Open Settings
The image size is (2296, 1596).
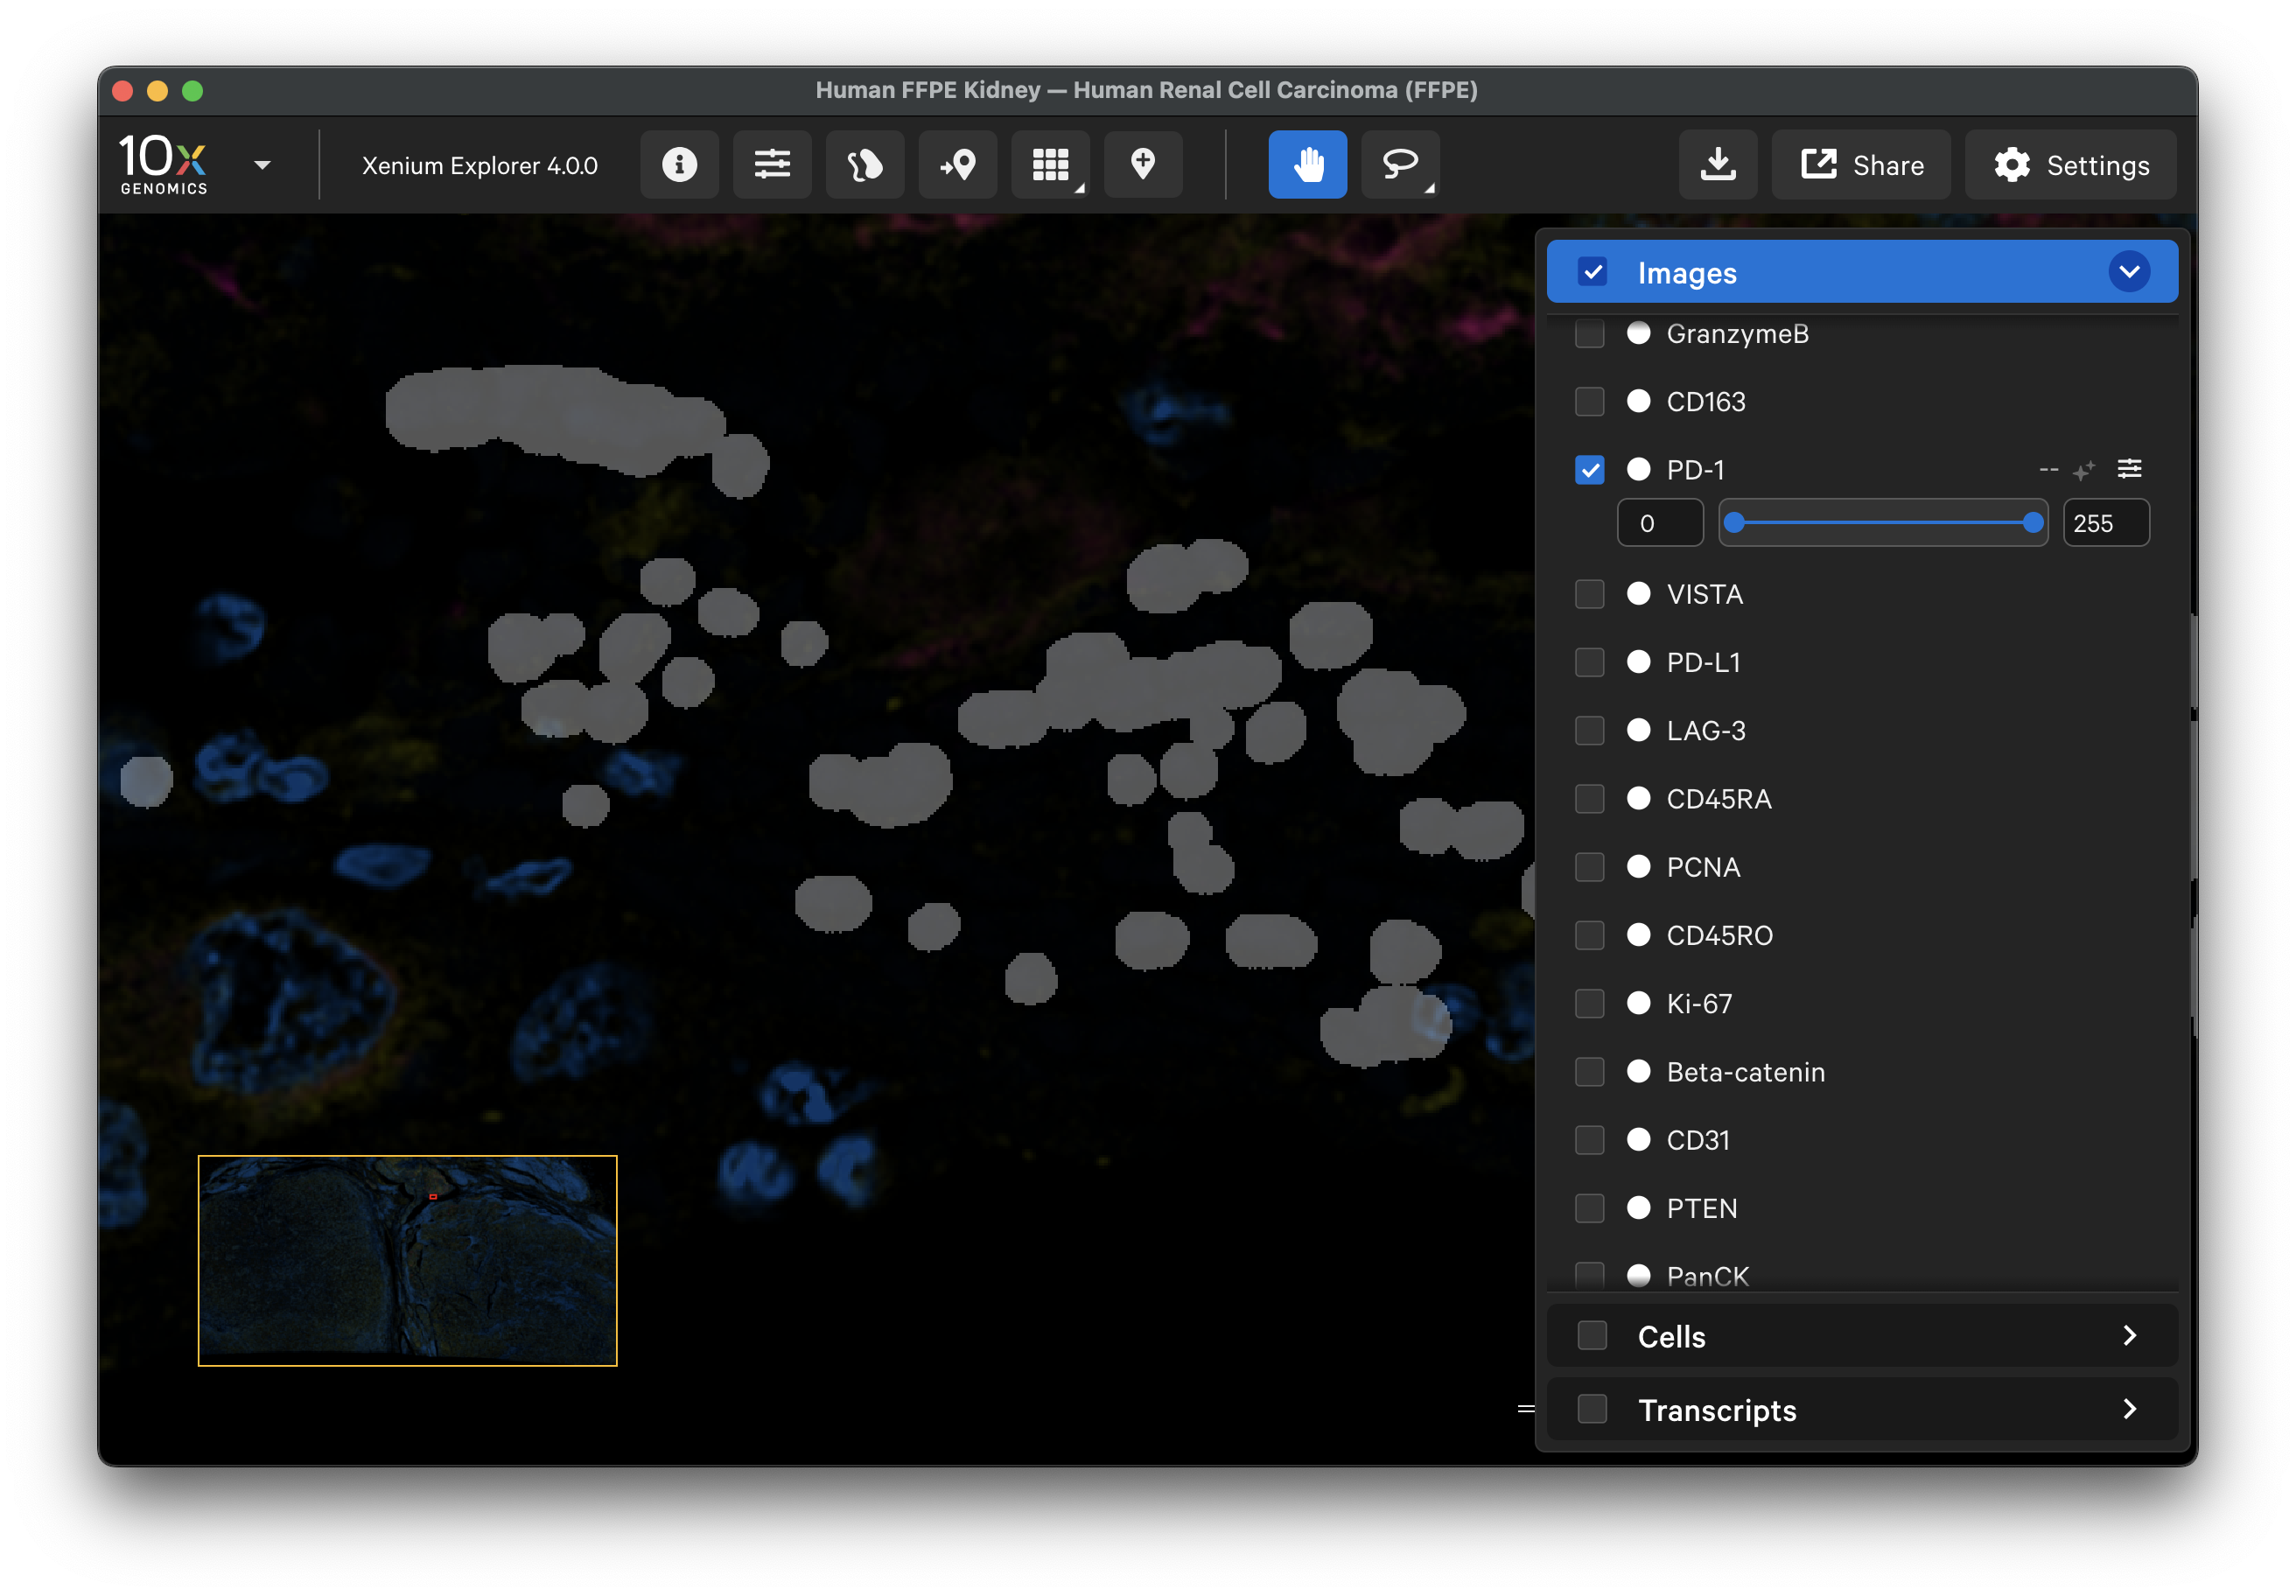(x=2071, y=164)
